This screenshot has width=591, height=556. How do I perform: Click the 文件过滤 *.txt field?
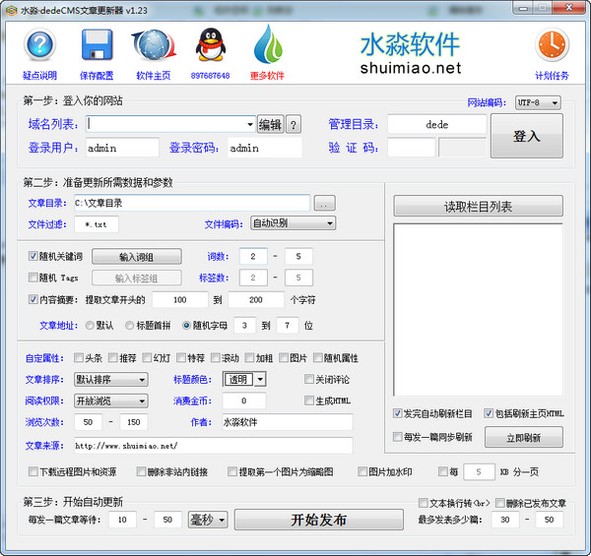97,224
